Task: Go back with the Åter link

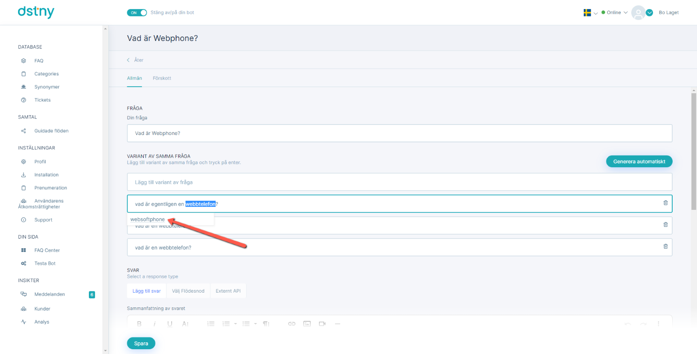Action: [x=135, y=60]
